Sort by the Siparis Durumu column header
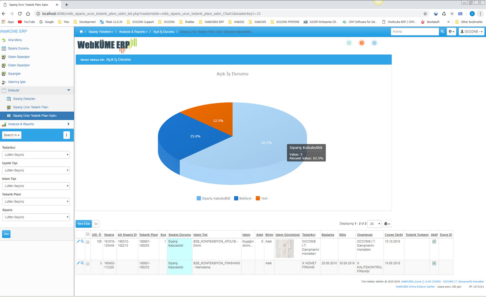The width and height of the screenshot is (486, 297). (x=179, y=235)
